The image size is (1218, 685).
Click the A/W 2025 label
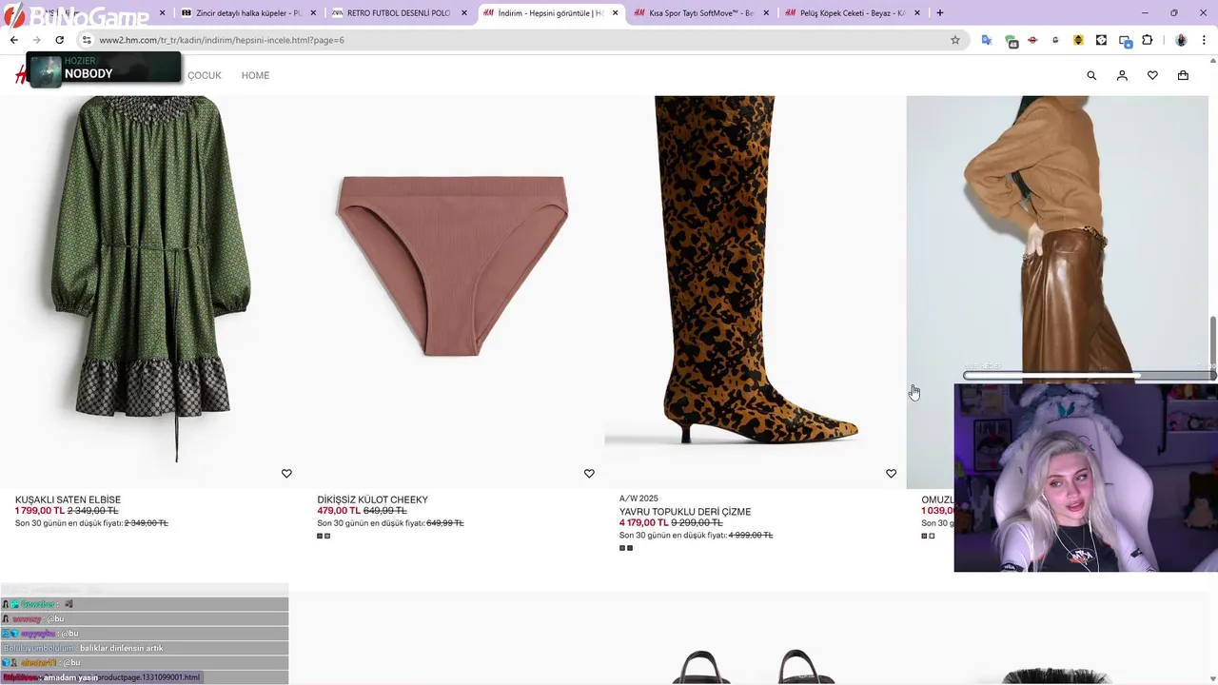point(638,499)
